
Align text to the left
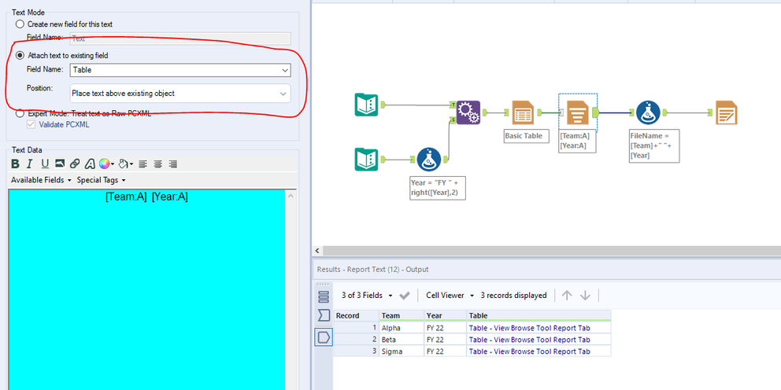click(x=143, y=164)
